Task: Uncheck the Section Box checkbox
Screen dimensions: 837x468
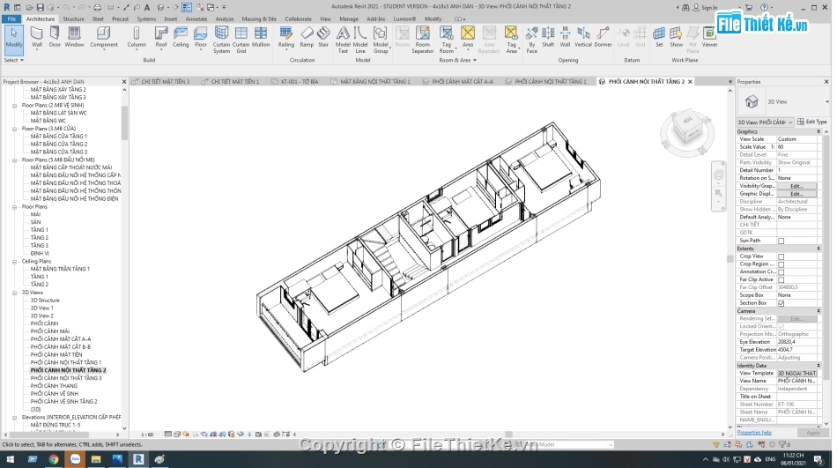Action: [x=781, y=303]
